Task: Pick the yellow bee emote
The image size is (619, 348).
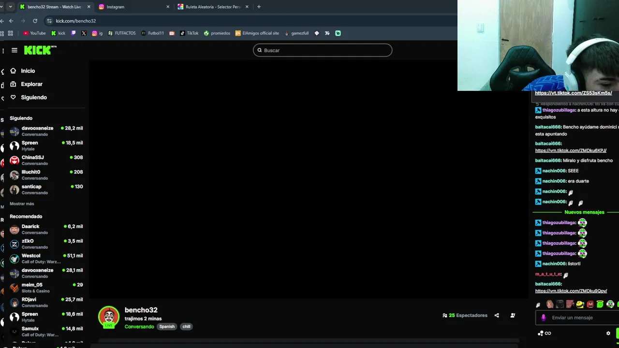Action: 580,304
